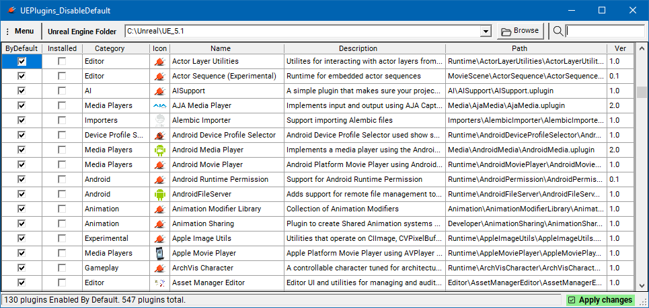This screenshot has width=649, height=308.
Task: Uncheck ByDefault for AISupport
Action: click(22, 91)
